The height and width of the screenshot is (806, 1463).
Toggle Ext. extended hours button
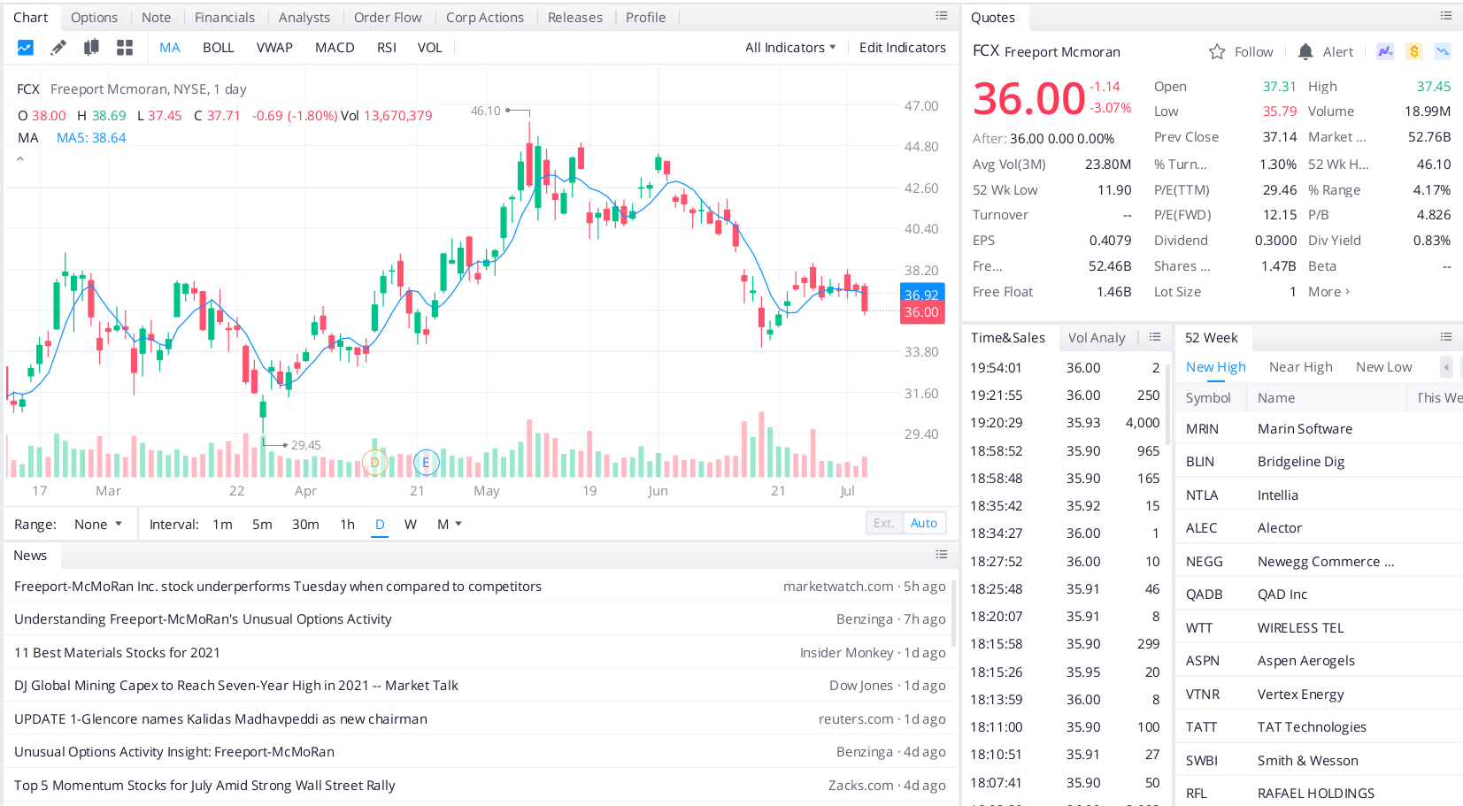[x=884, y=523]
